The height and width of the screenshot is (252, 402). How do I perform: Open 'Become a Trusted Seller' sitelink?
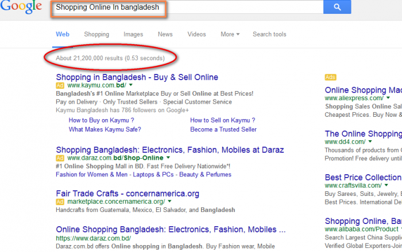[x=223, y=129]
